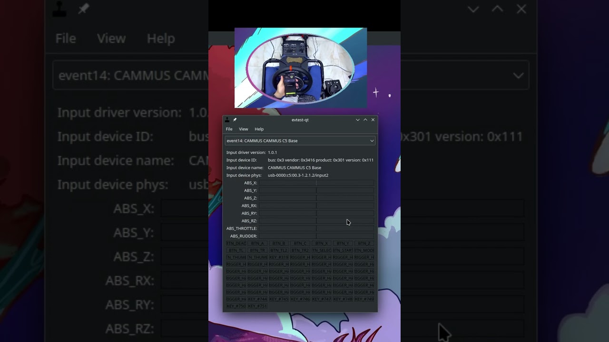Image resolution: width=609 pixels, height=342 pixels.
Task: Select the KEY_#748 button indicator
Action: tap(343, 299)
